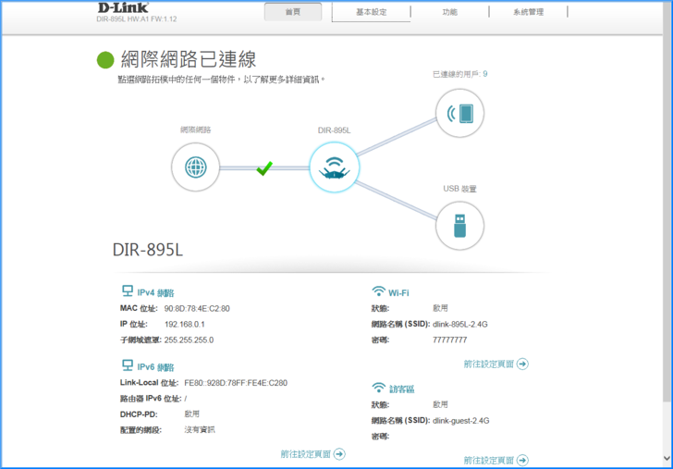Go to Wi-Fi settings page link
Viewport: 673px width, 469px height.
click(x=496, y=364)
